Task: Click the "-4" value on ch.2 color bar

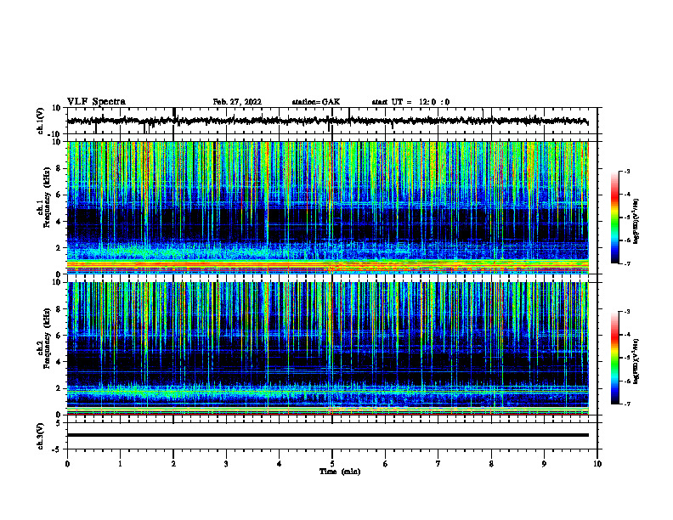Action: tap(627, 335)
